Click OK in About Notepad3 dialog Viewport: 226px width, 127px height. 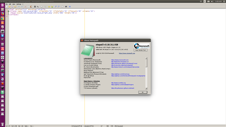(x=143, y=92)
